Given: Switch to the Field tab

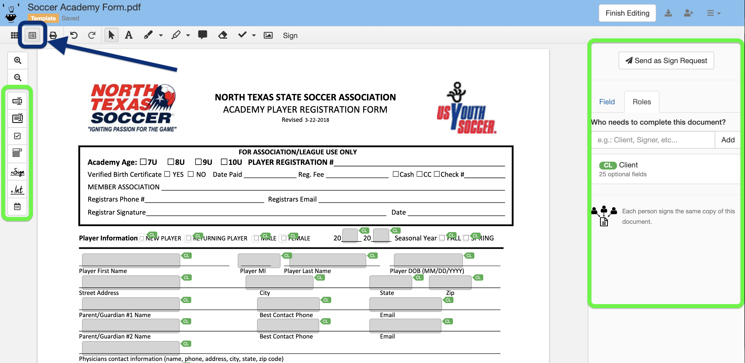Looking at the screenshot, I should 607,101.
